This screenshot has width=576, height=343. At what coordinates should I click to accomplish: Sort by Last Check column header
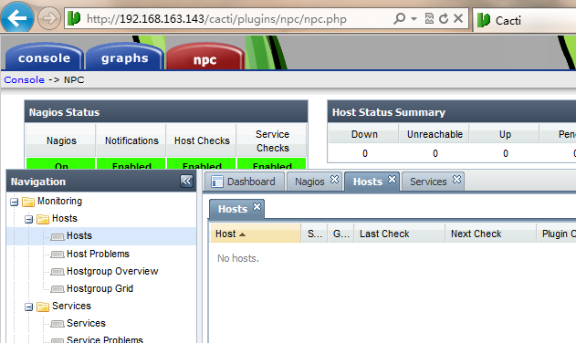(x=400, y=234)
